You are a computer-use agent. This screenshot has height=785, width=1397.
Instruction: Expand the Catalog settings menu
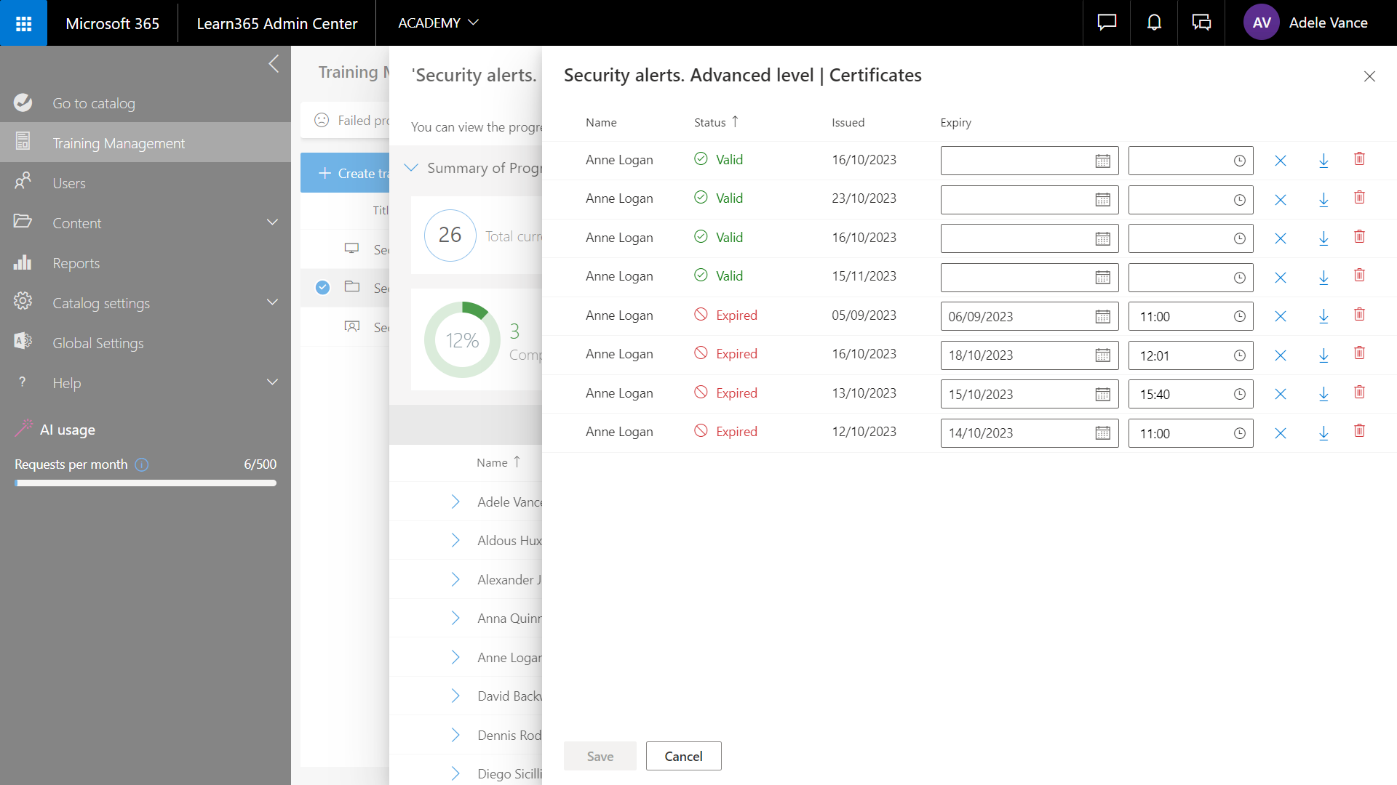(x=272, y=303)
